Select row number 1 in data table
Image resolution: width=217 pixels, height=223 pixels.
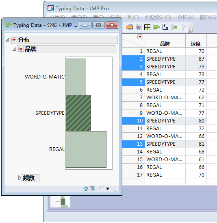tap(134, 51)
